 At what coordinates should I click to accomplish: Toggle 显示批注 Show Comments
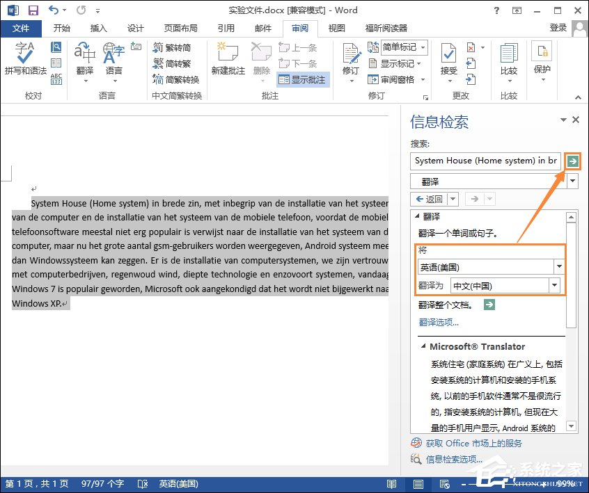(x=302, y=79)
